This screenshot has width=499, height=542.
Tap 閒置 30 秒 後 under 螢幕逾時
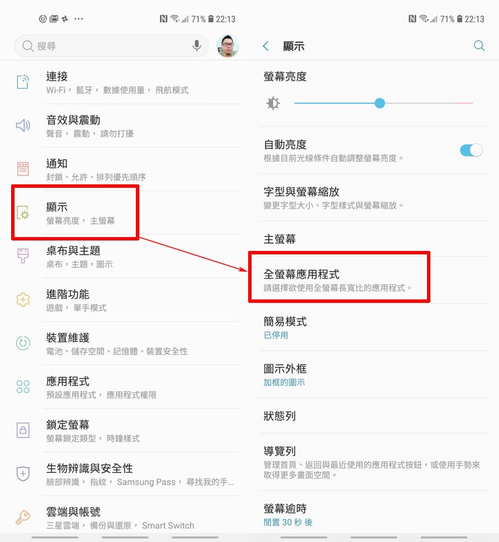coord(288,522)
